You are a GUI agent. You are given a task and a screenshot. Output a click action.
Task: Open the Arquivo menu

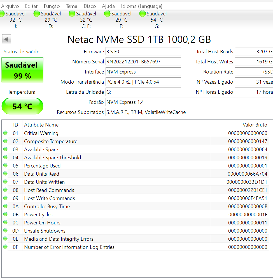coord(10,6)
